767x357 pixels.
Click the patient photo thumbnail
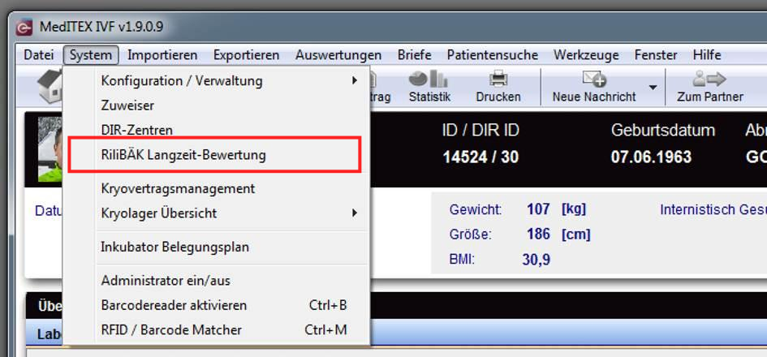(51, 149)
